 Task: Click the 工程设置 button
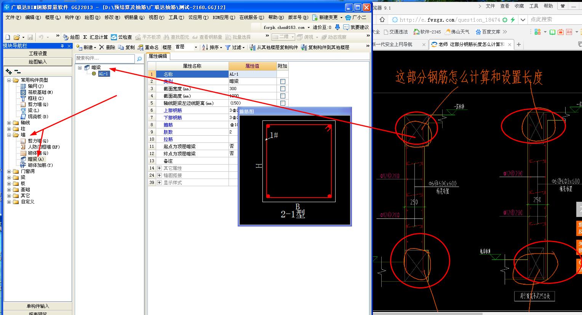pyautogui.click(x=38, y=54)
